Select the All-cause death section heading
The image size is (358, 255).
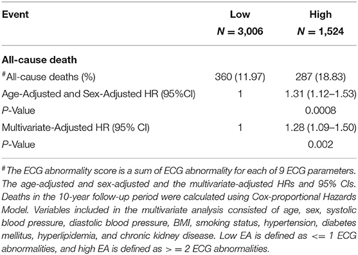tap(39, 60)
